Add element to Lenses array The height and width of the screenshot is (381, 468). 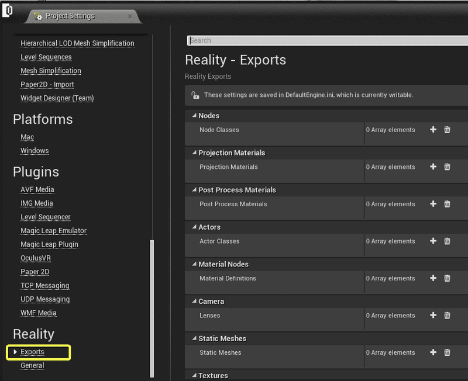tap(433, 315)
